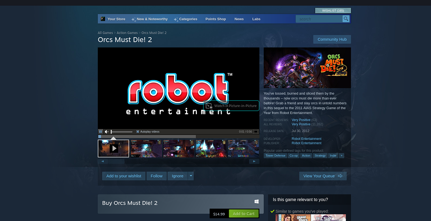Click View Your Queue

323,176
